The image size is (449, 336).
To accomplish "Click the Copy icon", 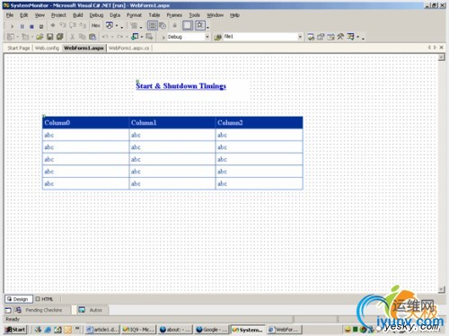I will (82, 37).
